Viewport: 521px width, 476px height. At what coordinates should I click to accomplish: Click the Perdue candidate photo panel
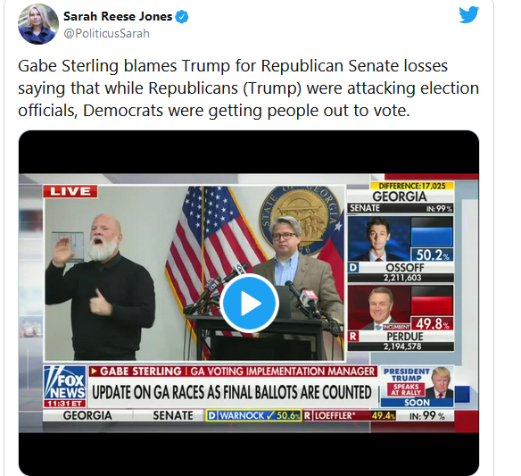379,308
